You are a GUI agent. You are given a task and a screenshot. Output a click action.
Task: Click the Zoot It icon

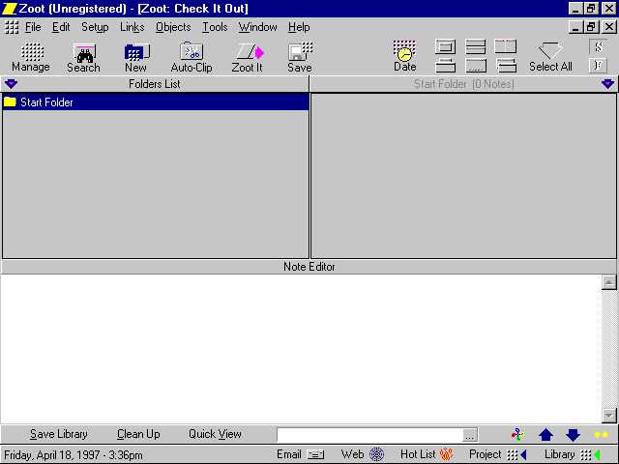pyautogui.click(x=248, y=52)
